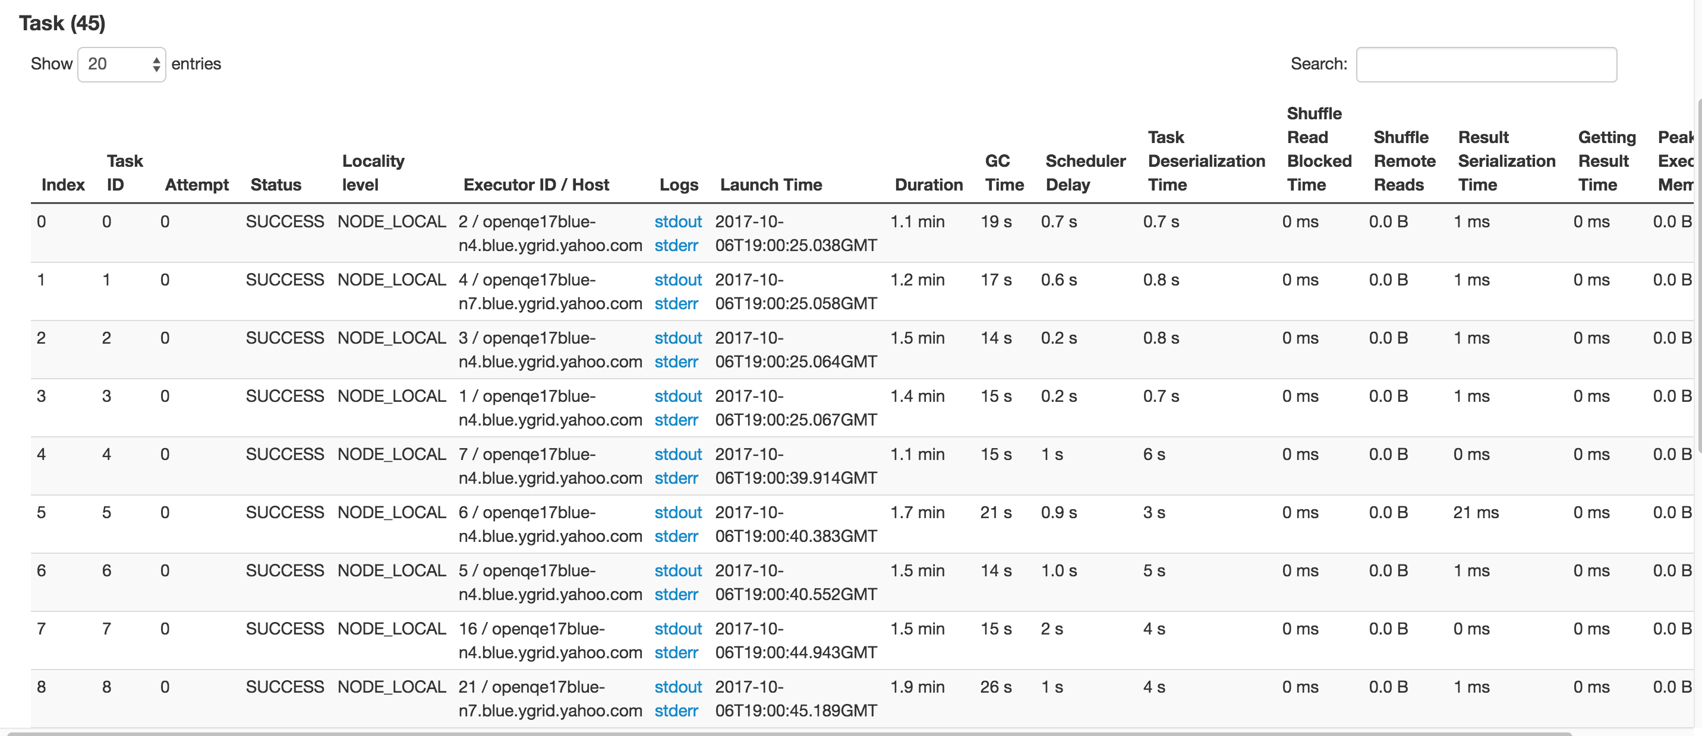Open the Show entries dropdown
The image size is (1702, 736).
coord(122,64)
